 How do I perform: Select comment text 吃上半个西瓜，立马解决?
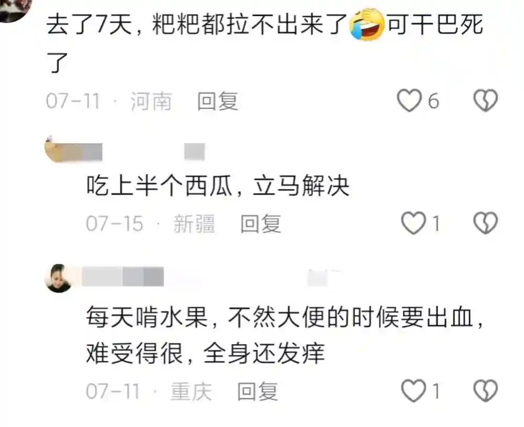tap(218, 186)
